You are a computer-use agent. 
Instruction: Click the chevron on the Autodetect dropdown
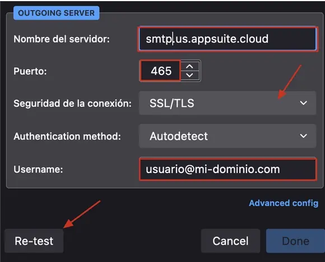coord(304,136)
